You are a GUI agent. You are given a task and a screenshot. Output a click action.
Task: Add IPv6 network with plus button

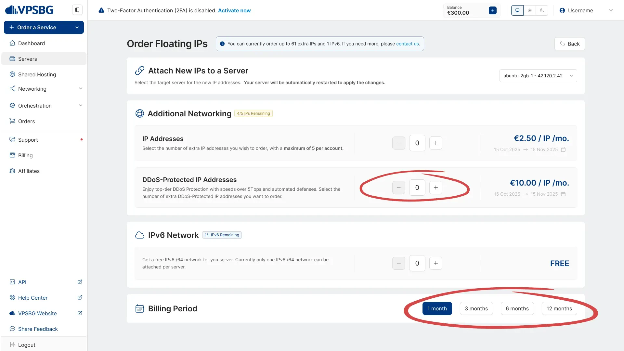click(435, 263)
